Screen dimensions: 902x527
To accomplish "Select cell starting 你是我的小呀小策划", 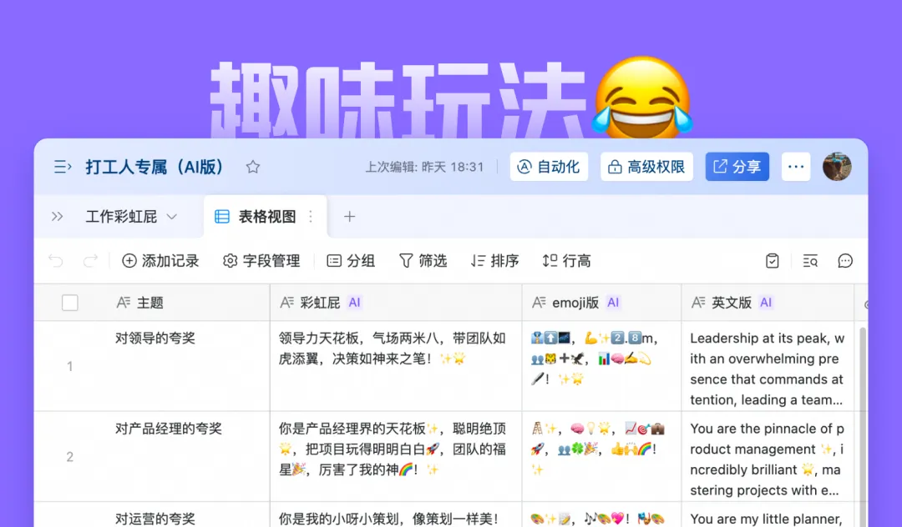I will pos(397,515).
